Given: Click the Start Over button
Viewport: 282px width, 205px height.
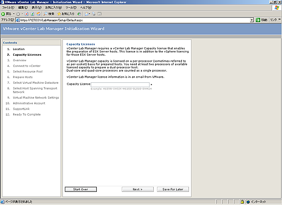Looking at the screenshot, I should coord(81,190).
